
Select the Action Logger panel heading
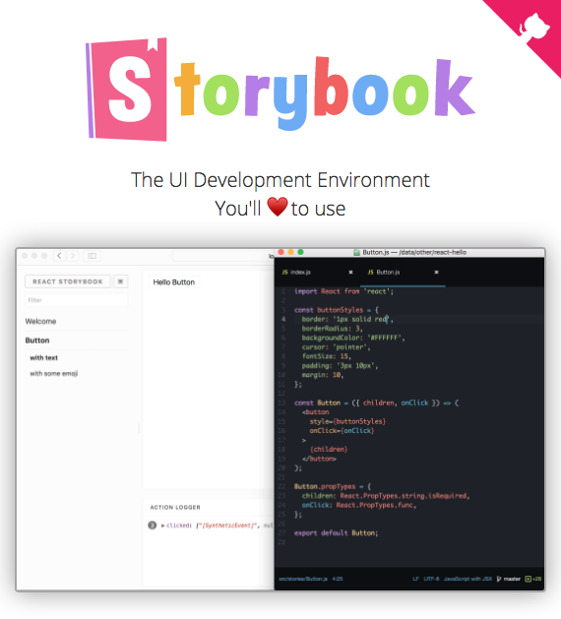tap(175, 507)
